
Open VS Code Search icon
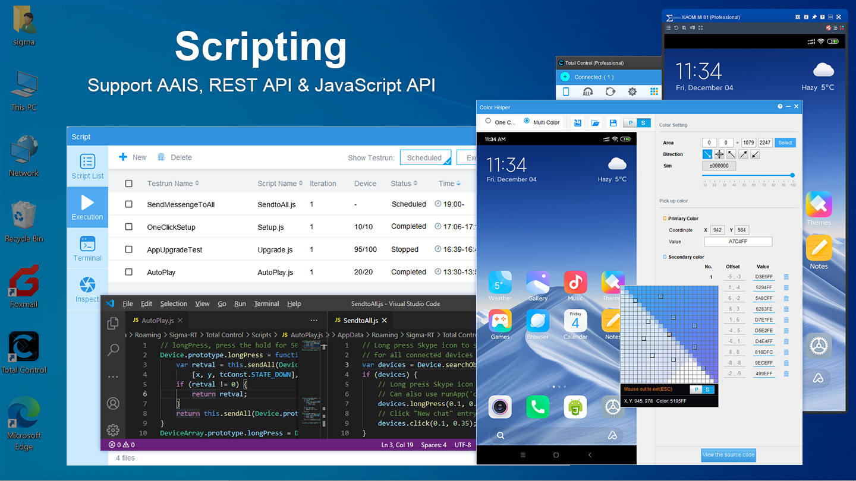pos(113,350)
